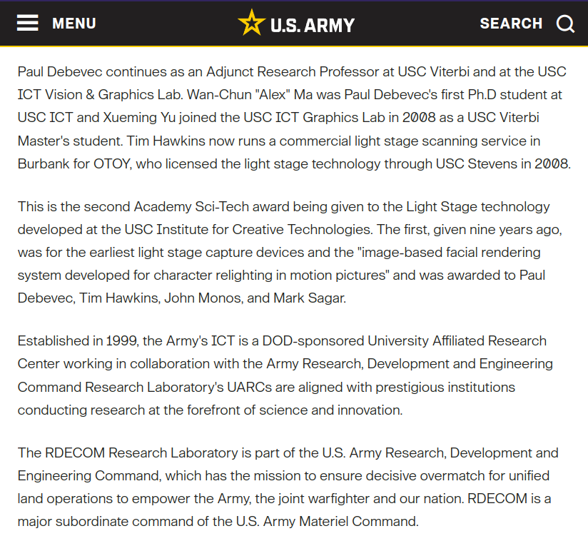Click the text 'This is the second Academy Sci-Tech award'
The width and height of the screenshot is (588, 546).
(152, 207)
